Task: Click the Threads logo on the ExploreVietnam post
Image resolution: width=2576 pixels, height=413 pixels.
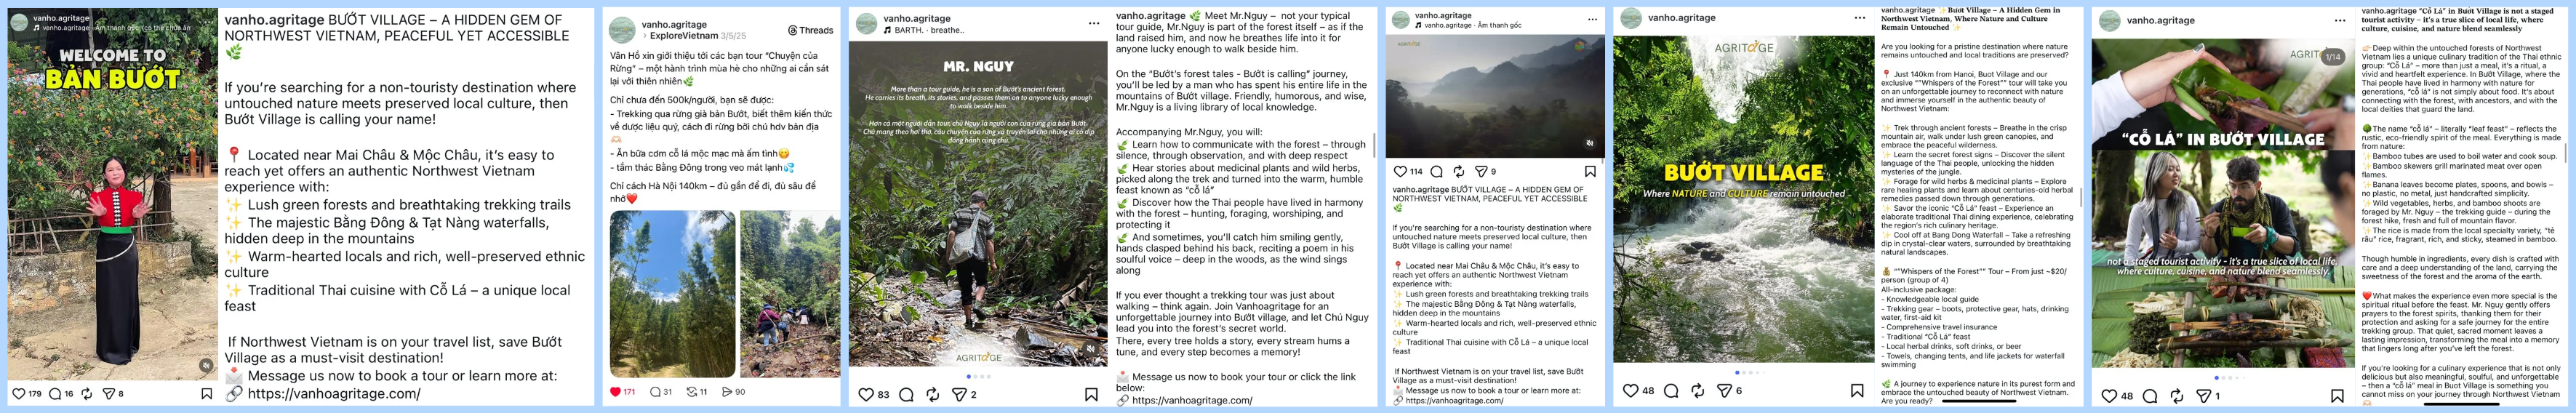Action: (x=793, y=30)
